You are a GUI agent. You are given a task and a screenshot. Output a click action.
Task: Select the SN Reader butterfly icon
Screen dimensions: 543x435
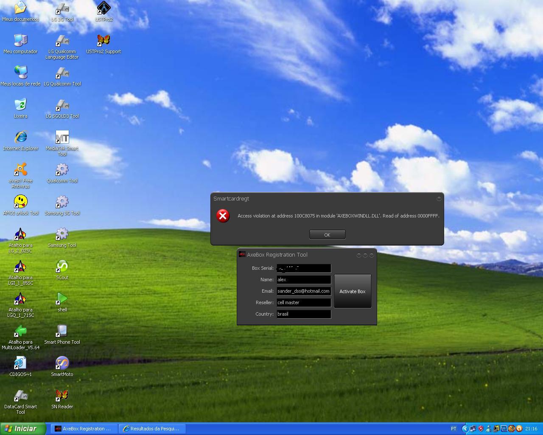(62, 396)
